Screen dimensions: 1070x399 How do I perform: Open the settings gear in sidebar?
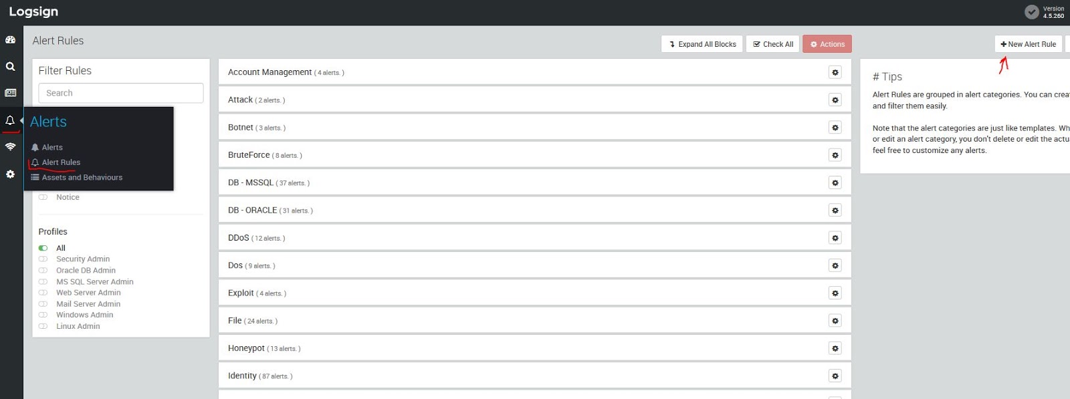pos(10,174)
